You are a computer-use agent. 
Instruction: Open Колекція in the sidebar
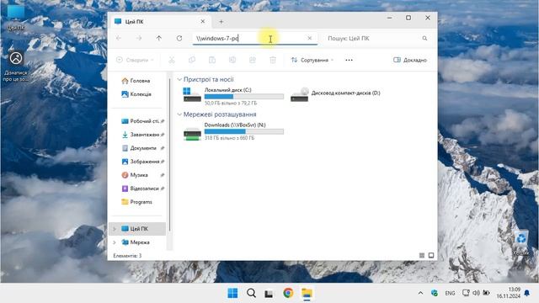click(x=136, y=94)
